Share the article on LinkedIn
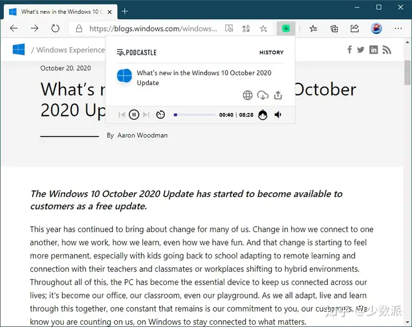This screenshot has width=412, height=327. (x=373, y=50)
